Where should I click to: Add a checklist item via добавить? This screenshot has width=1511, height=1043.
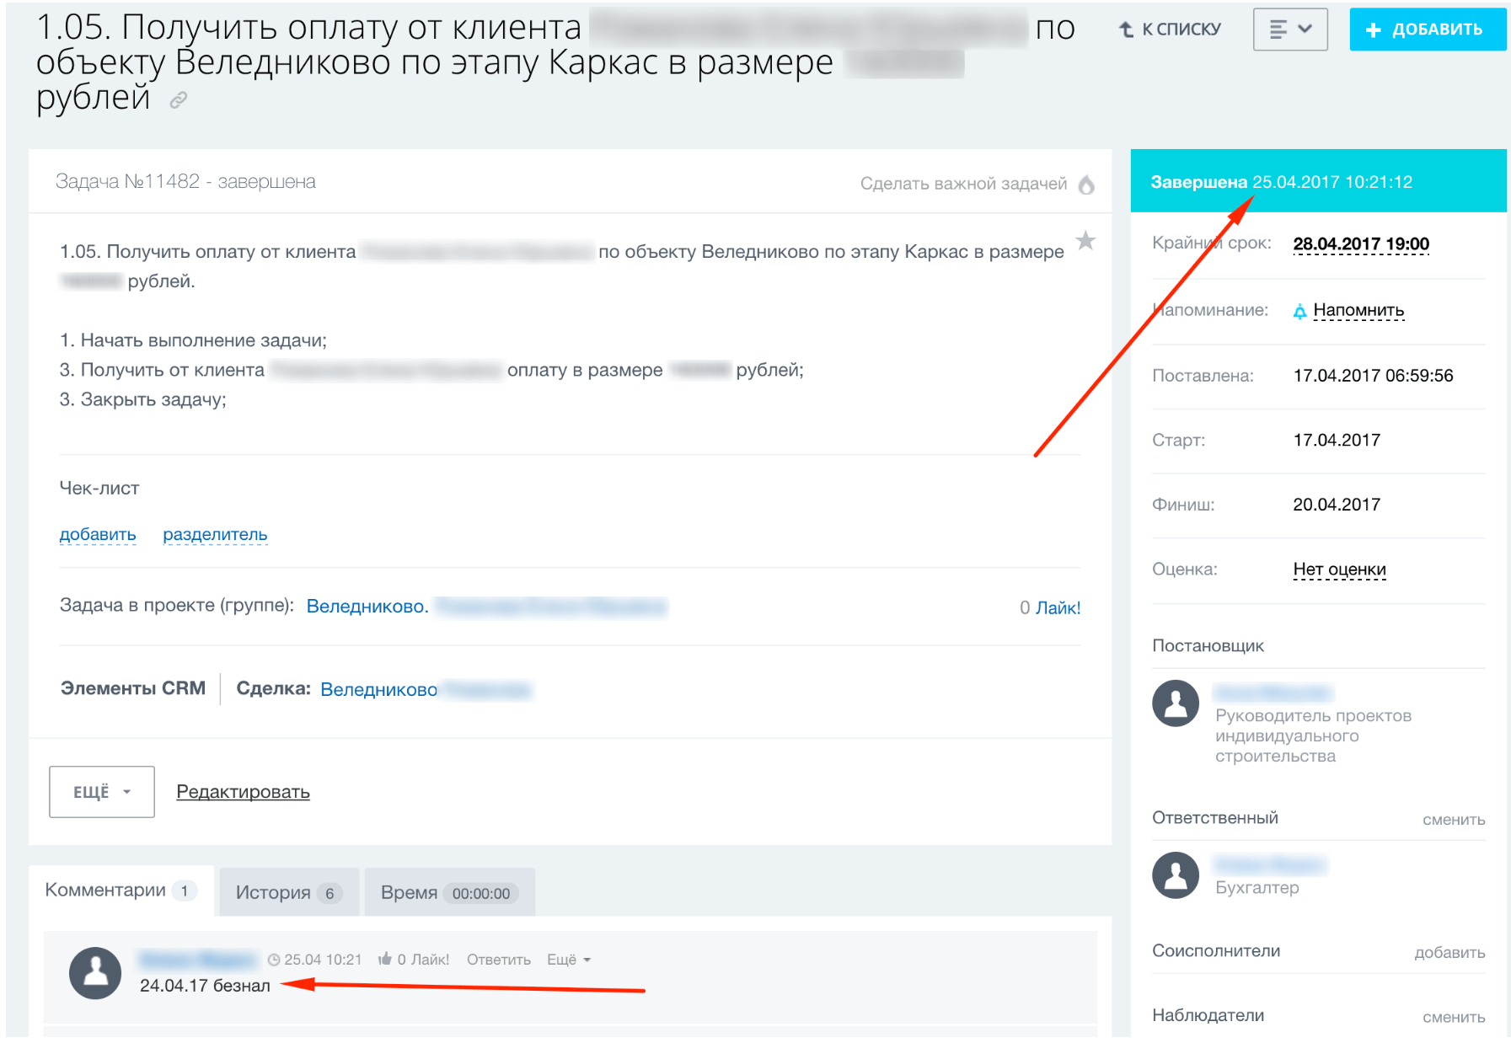[98, 534]
